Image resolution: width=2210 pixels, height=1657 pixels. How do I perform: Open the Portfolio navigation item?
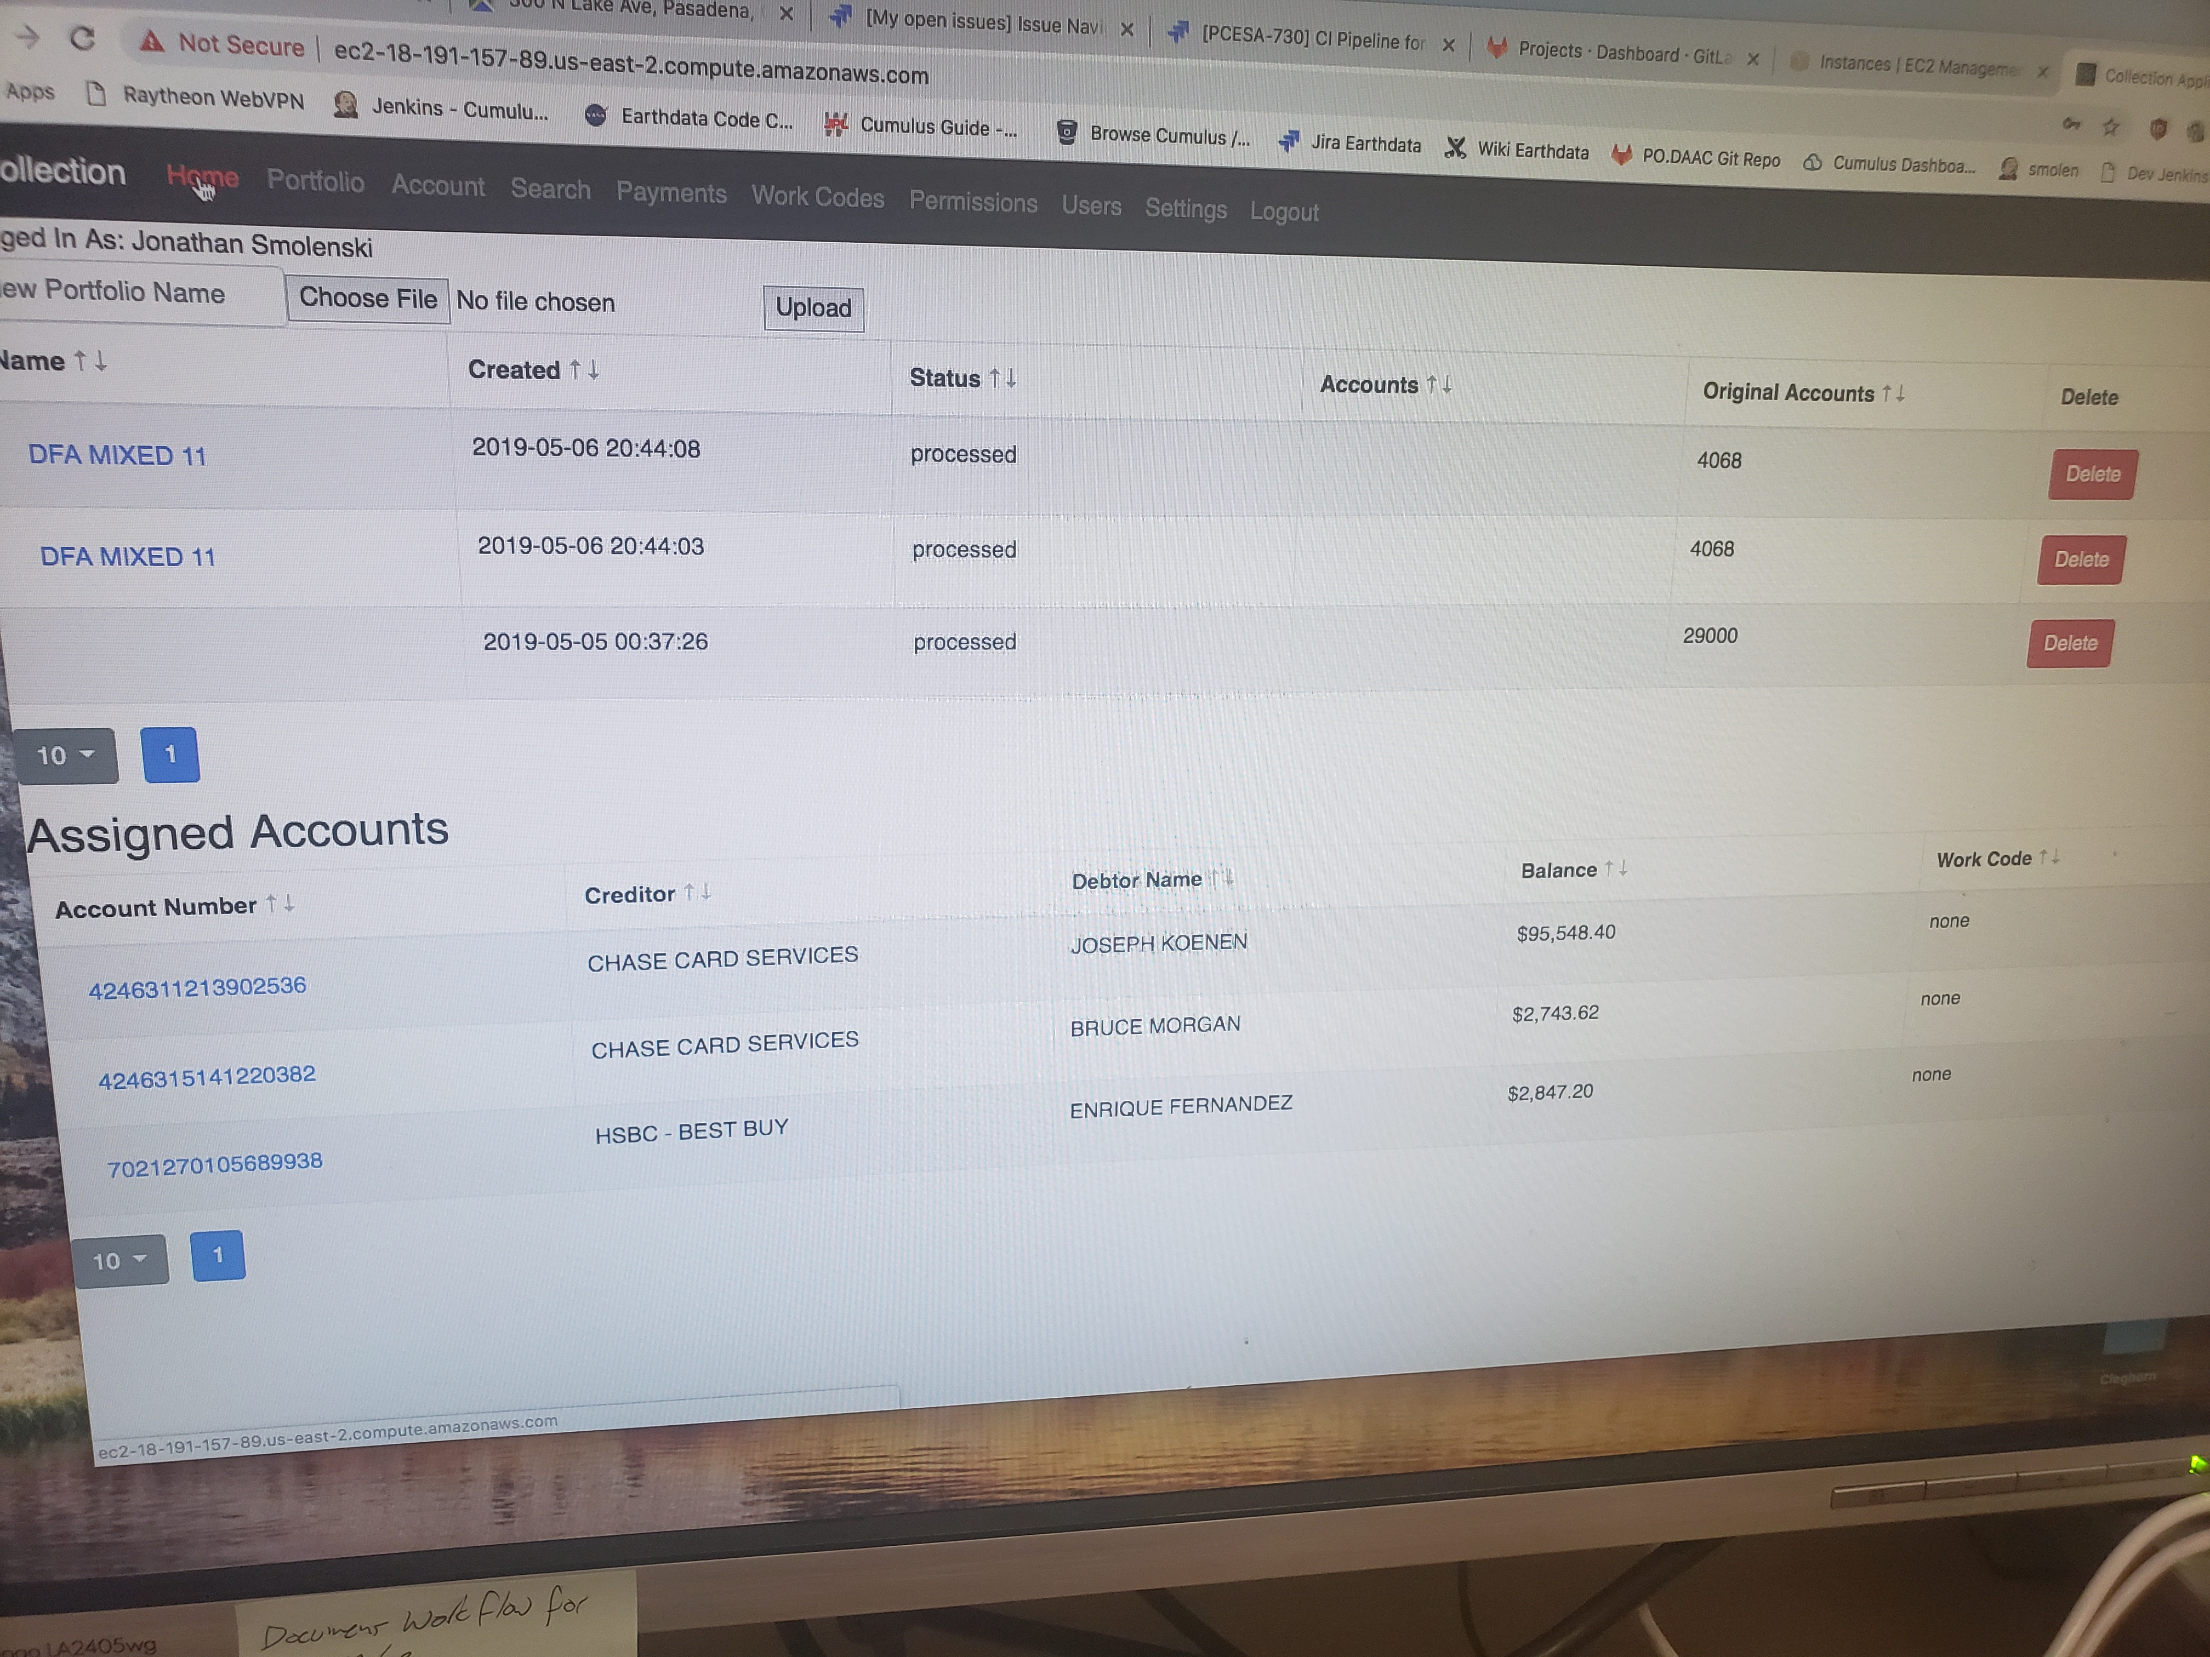click(x=315, y=181)
